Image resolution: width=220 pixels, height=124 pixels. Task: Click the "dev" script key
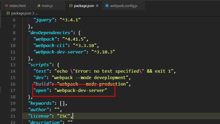[40, 77]
